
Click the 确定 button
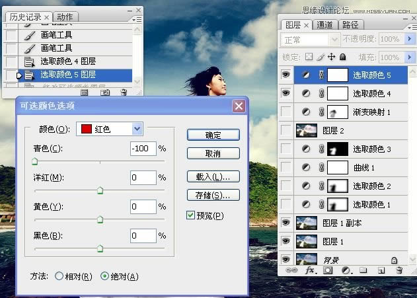[213, 135]
